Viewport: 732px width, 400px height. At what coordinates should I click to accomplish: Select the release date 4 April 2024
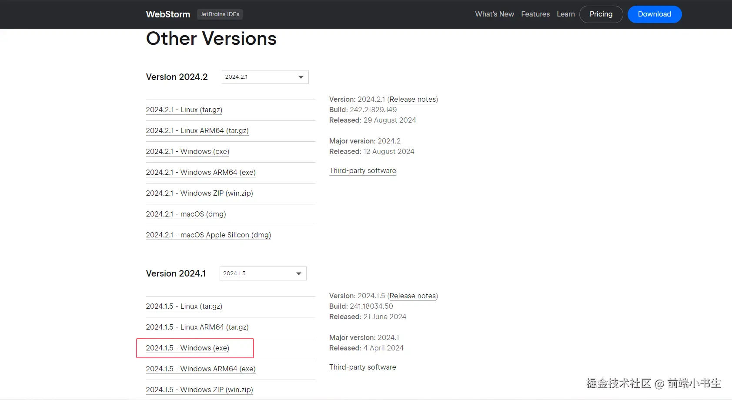(x=384, y=348)
